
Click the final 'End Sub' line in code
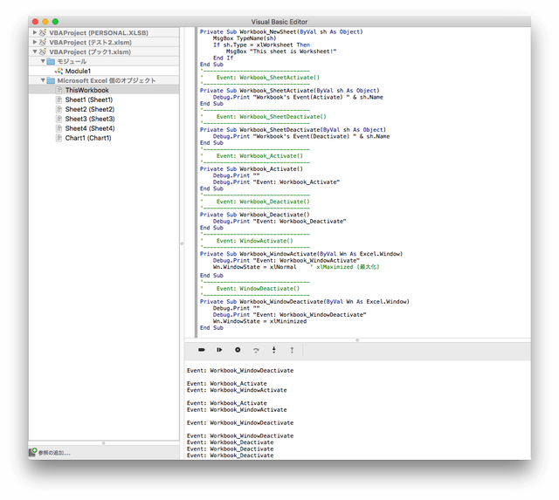coord(211,327)
